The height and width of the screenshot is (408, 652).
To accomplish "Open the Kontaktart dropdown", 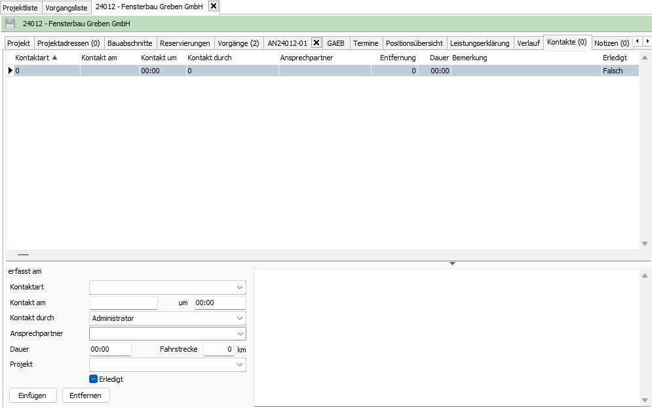I will [x=239, y=287].
